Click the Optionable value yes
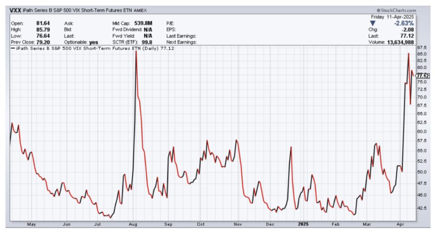The width and height of the screenshot is (435, 234). (93, 42)
